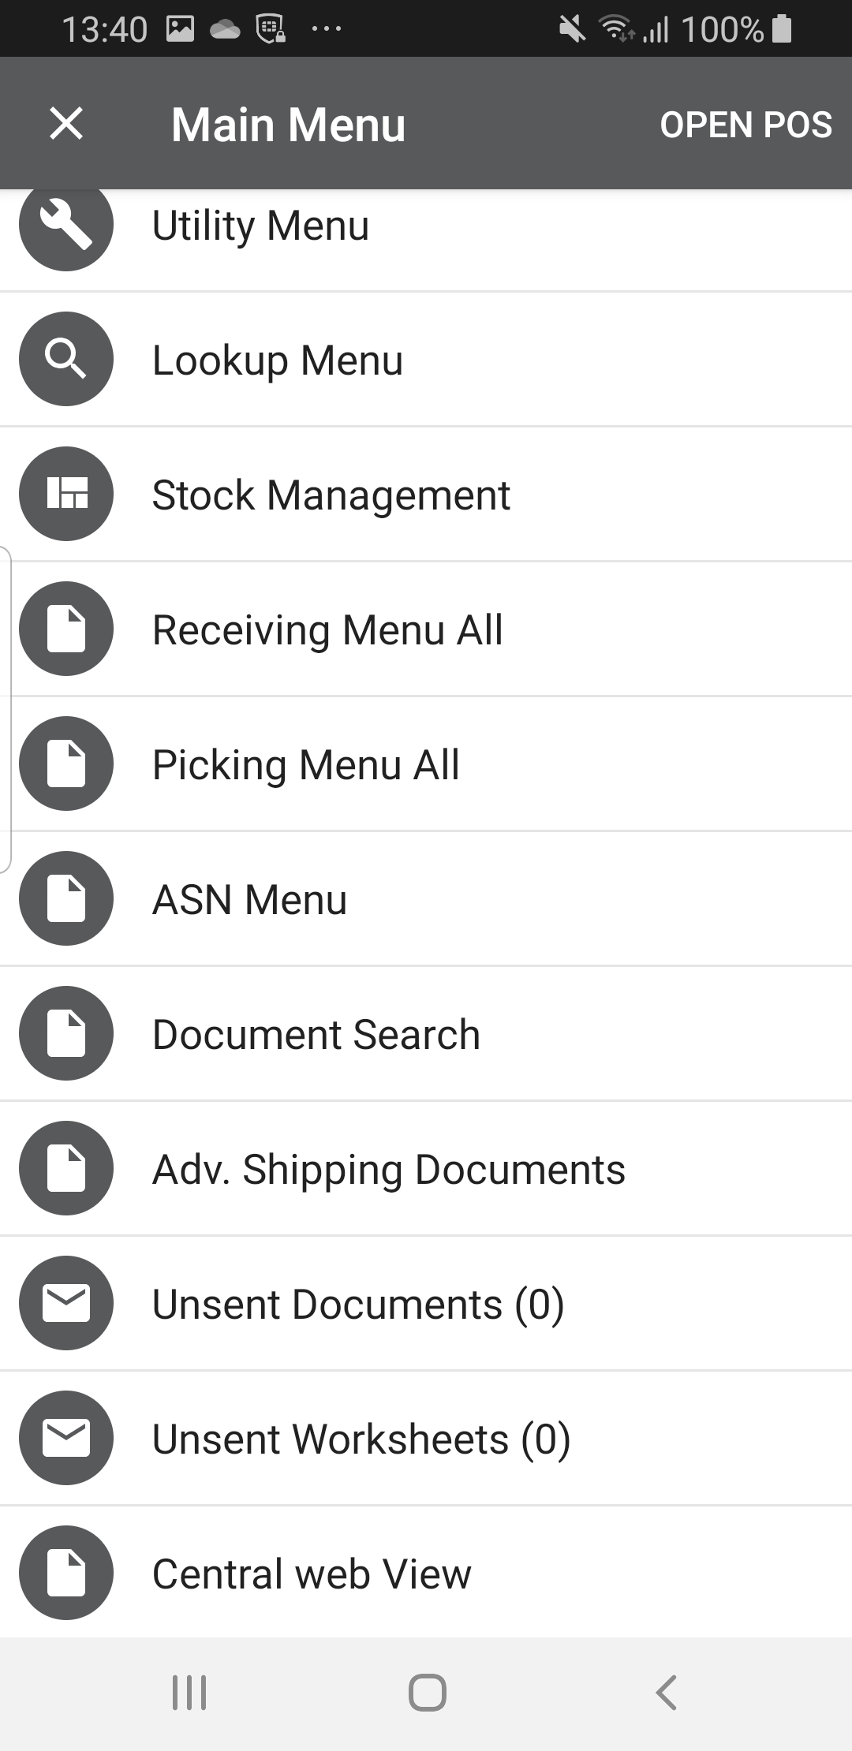Image resolution: width=852 pixels, height=1751 pixels.
Task: Tap the wrench icon for Utility Menu
Action: pyautogui.click(x=66, y=226)
